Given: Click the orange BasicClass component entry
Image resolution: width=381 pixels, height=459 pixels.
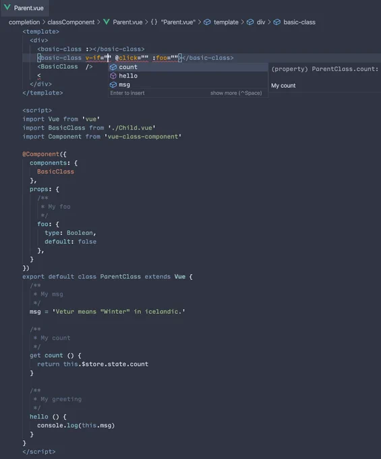Looking at the screenshot, I should click(55, 171).
